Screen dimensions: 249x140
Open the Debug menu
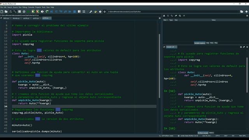click(25, 7)
